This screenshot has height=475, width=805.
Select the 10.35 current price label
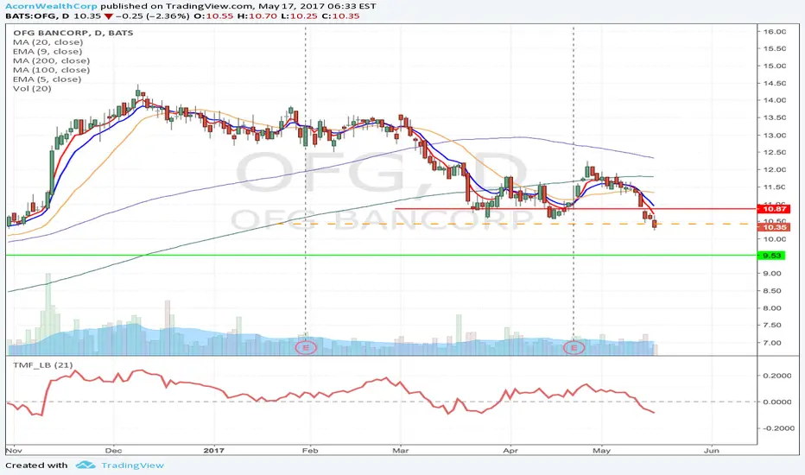point(775,227)
